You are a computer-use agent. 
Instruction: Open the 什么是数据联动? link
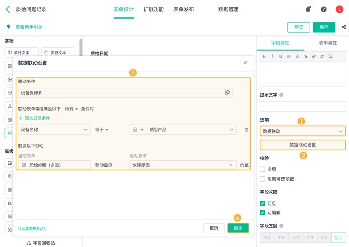pyautogui.click(x=33, y=228)
